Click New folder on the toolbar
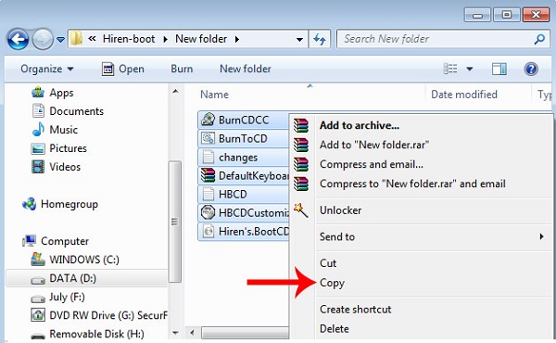 (246, 69)
